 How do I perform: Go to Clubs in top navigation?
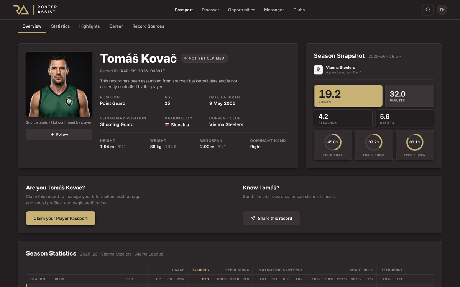(x=299, y=10)
